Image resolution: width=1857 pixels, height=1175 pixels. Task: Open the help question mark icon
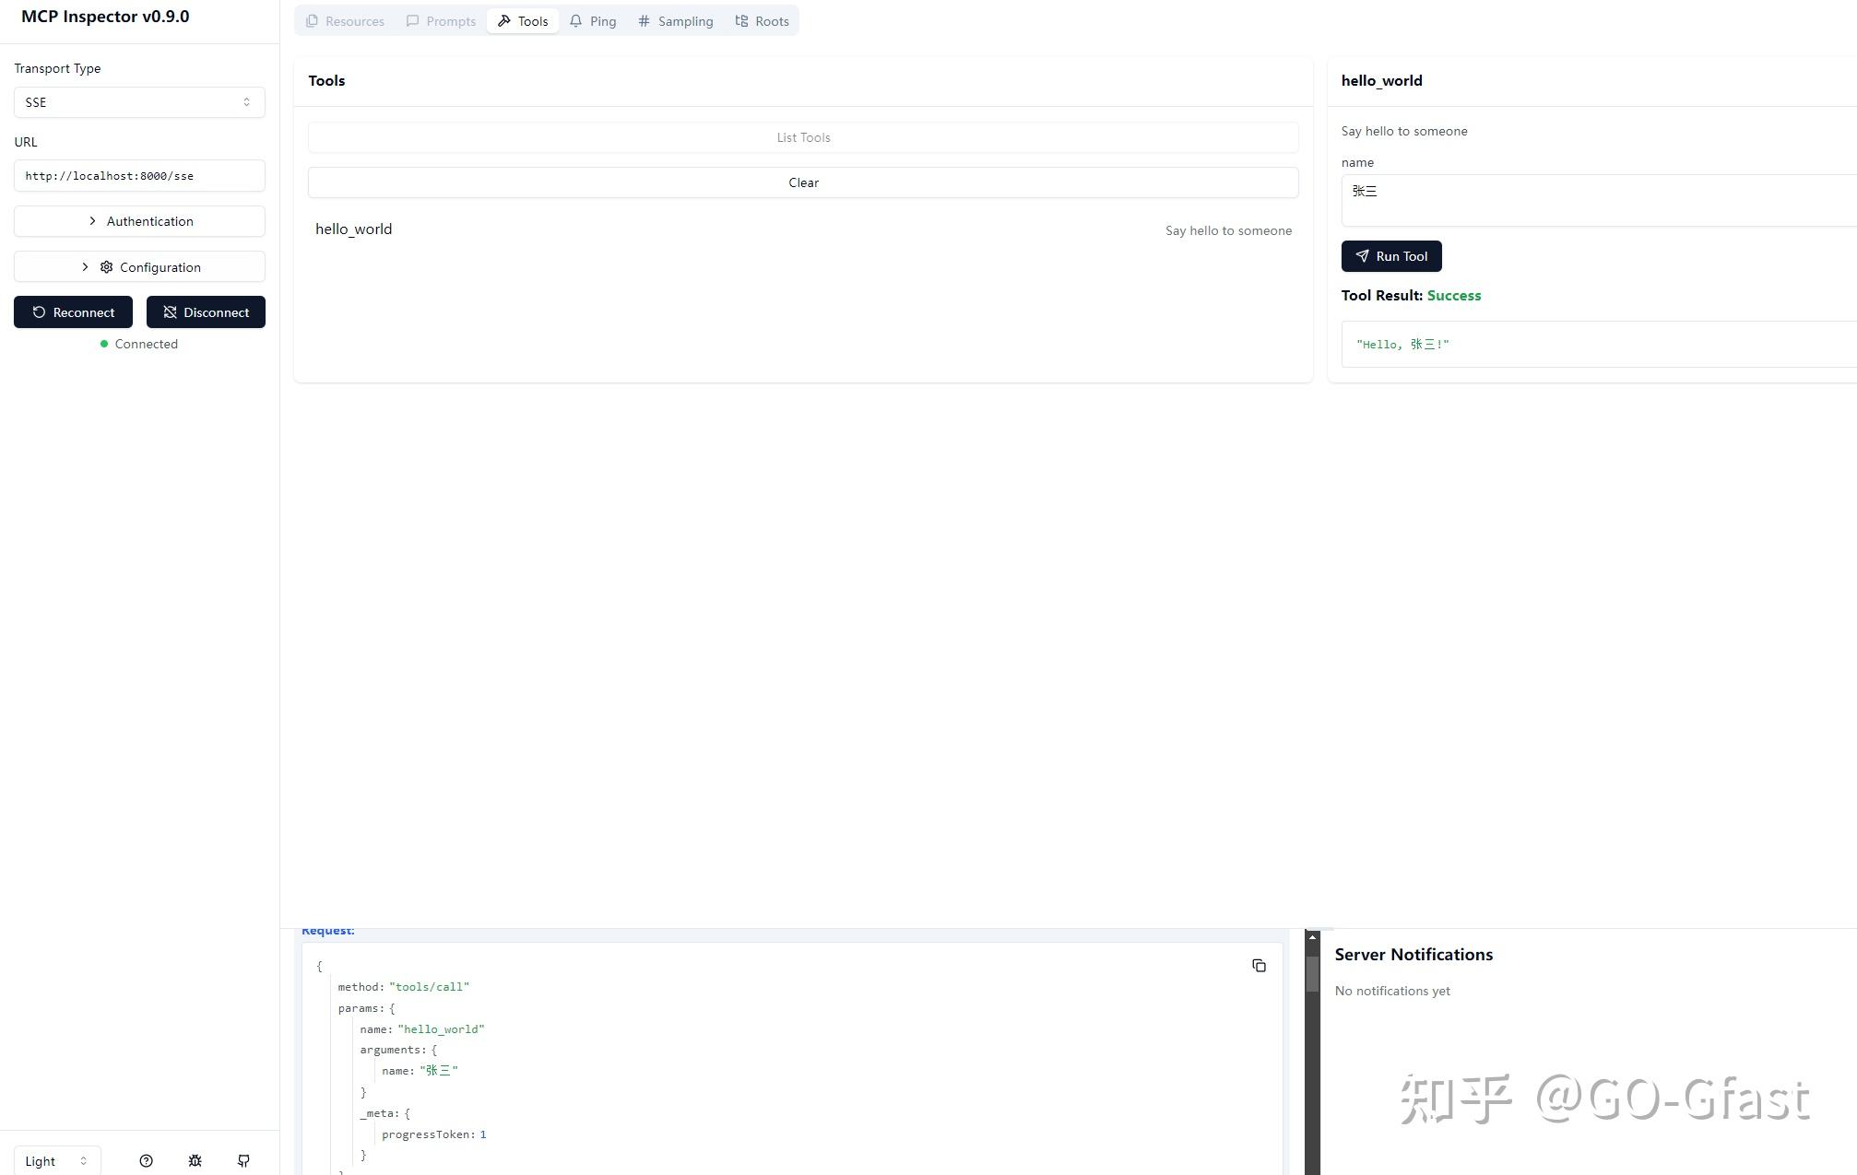coord(146,1160)
